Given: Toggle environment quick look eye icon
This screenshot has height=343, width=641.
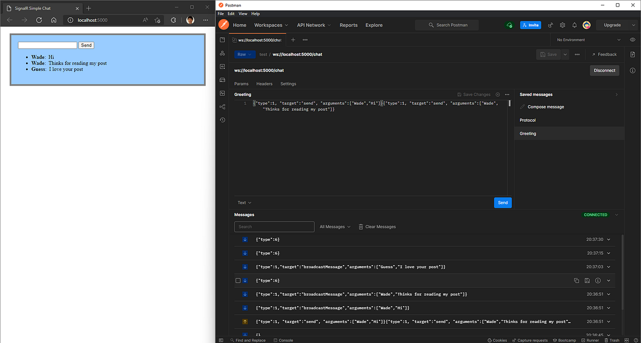Looking at the screenshot, I should pos(632,40).
